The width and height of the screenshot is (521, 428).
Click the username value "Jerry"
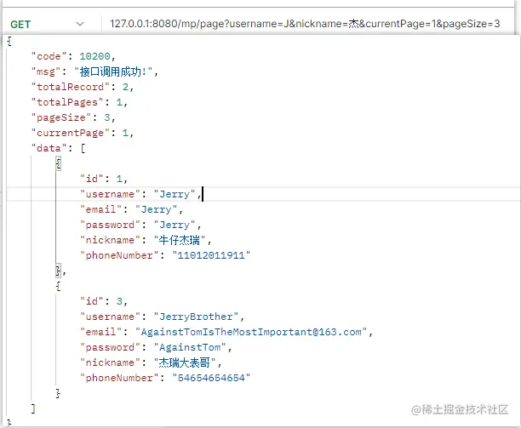coord(175,194)
